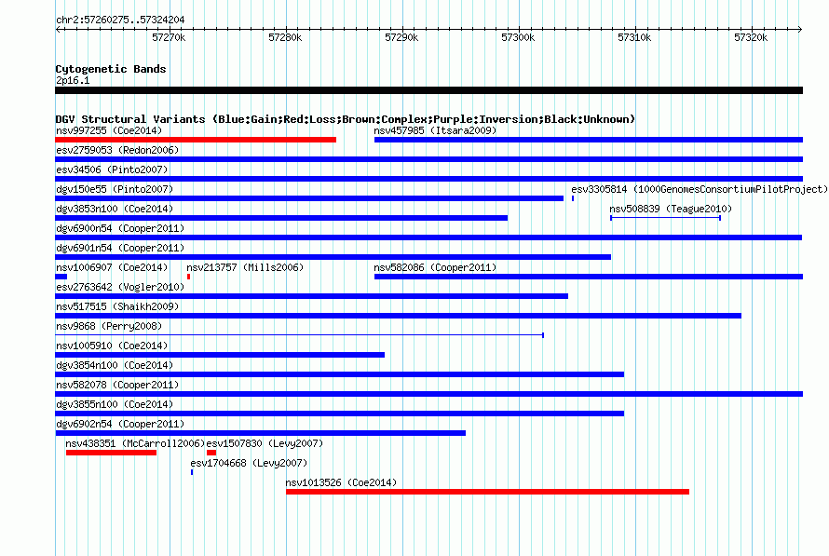Click the nsv438351 (McCarroll2006) label
This screenshot has height=556, width=829.
pos(135,443)
